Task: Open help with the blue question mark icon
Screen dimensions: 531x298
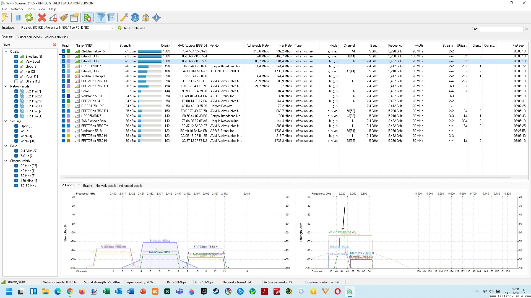Action: pyautogui.click(x=135, y=18)
